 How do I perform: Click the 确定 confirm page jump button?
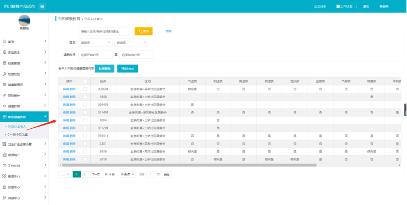click(167, 174)
